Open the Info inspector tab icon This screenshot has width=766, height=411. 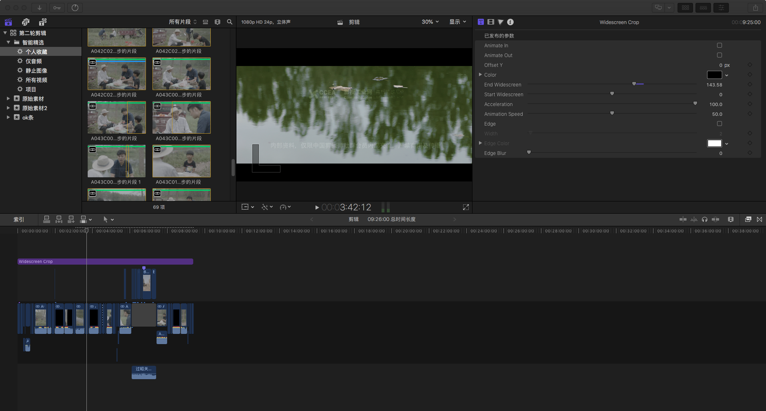click(510, 22)
